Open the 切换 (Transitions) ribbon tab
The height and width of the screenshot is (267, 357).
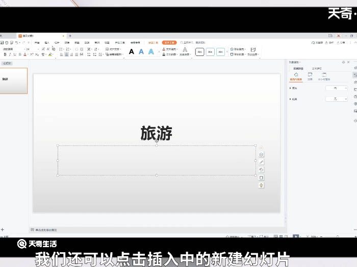67,42
